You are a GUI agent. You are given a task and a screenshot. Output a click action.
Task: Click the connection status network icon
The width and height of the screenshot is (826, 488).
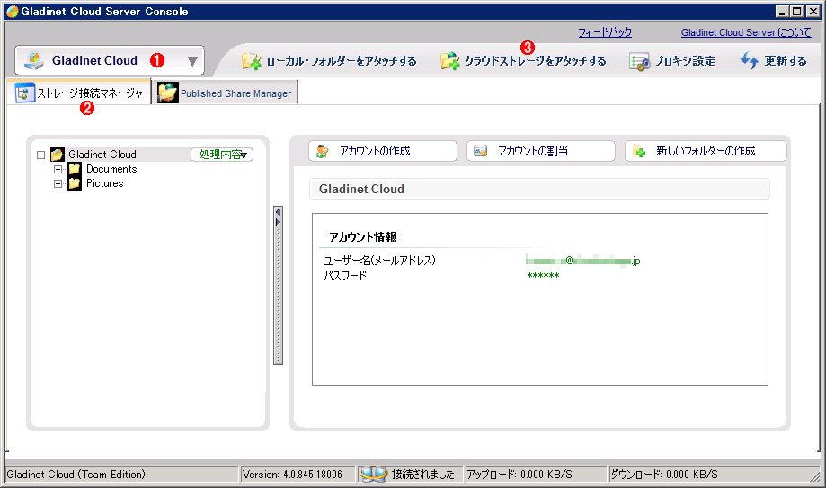(x=374, y=475)
